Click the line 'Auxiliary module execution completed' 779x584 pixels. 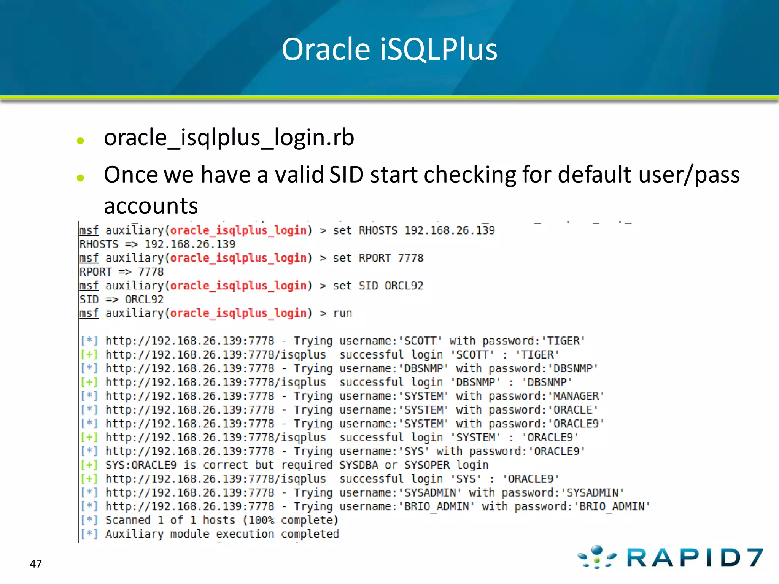tap(209, 534)
